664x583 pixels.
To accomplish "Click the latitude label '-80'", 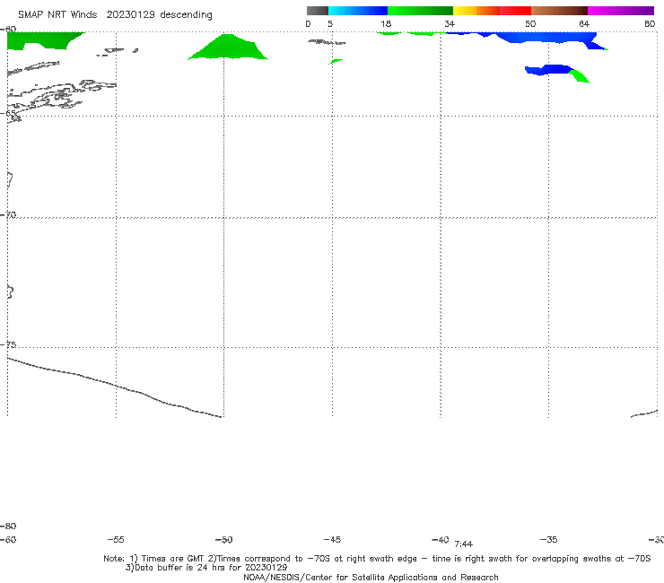I will (8, 526).
